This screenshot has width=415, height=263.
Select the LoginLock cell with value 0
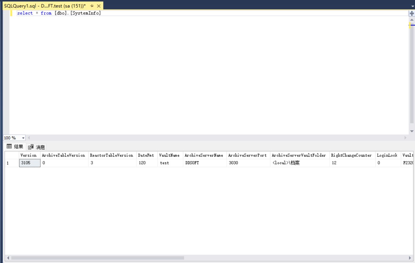click(x=388, y=163)
